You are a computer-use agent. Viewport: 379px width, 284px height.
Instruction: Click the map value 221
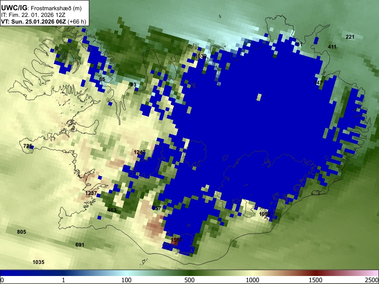pos(350,37)
